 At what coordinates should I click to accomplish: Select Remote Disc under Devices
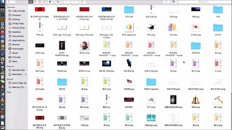point(18,70)
